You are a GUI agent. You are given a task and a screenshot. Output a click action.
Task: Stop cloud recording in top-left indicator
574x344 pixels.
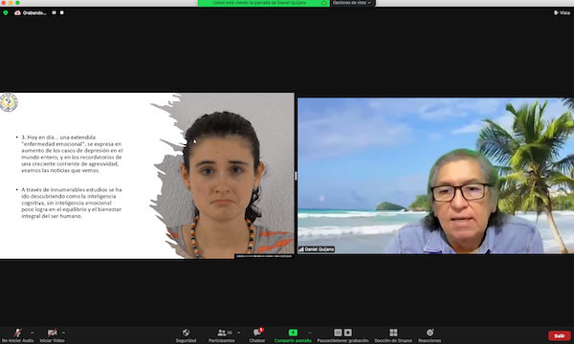pos(62,12)
